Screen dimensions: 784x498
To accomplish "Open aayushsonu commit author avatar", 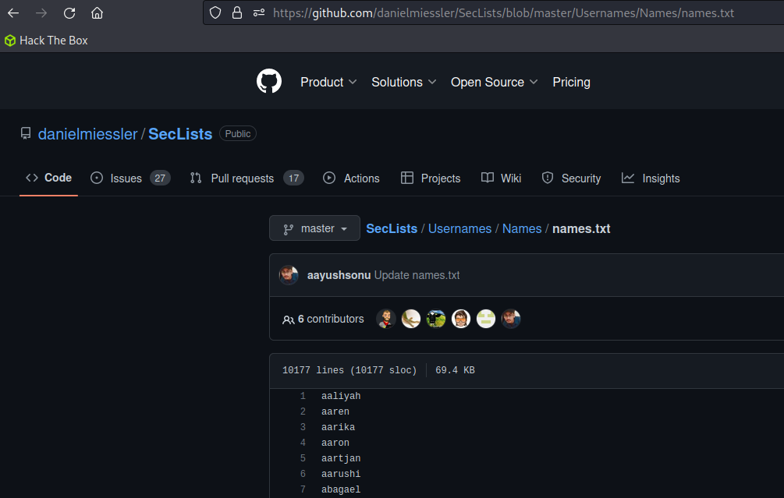I will click(x=289, y=275).
